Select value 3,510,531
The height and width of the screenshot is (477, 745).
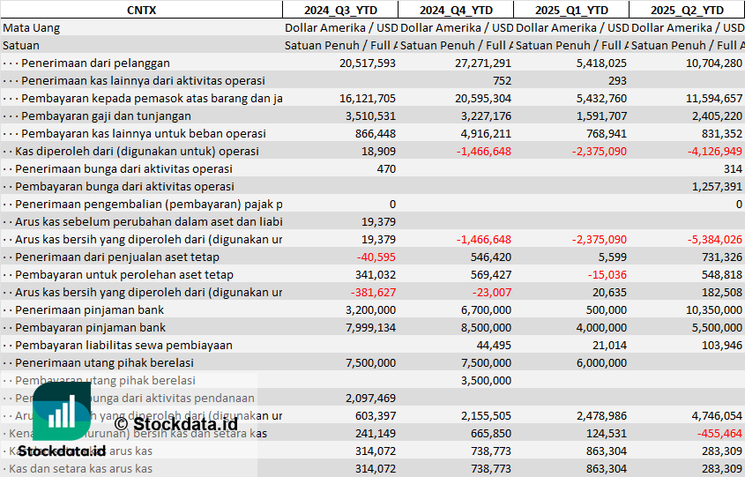pyautogui.click(x=370, y=116)
